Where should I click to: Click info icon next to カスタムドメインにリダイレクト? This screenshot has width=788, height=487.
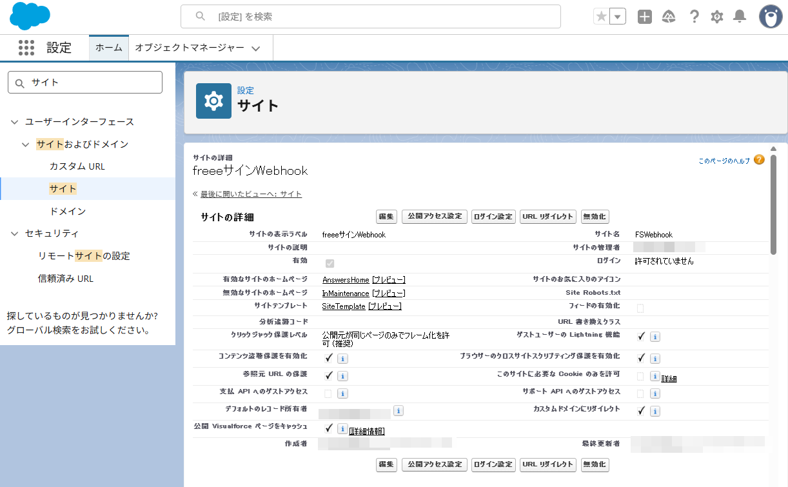click(655, 411)
